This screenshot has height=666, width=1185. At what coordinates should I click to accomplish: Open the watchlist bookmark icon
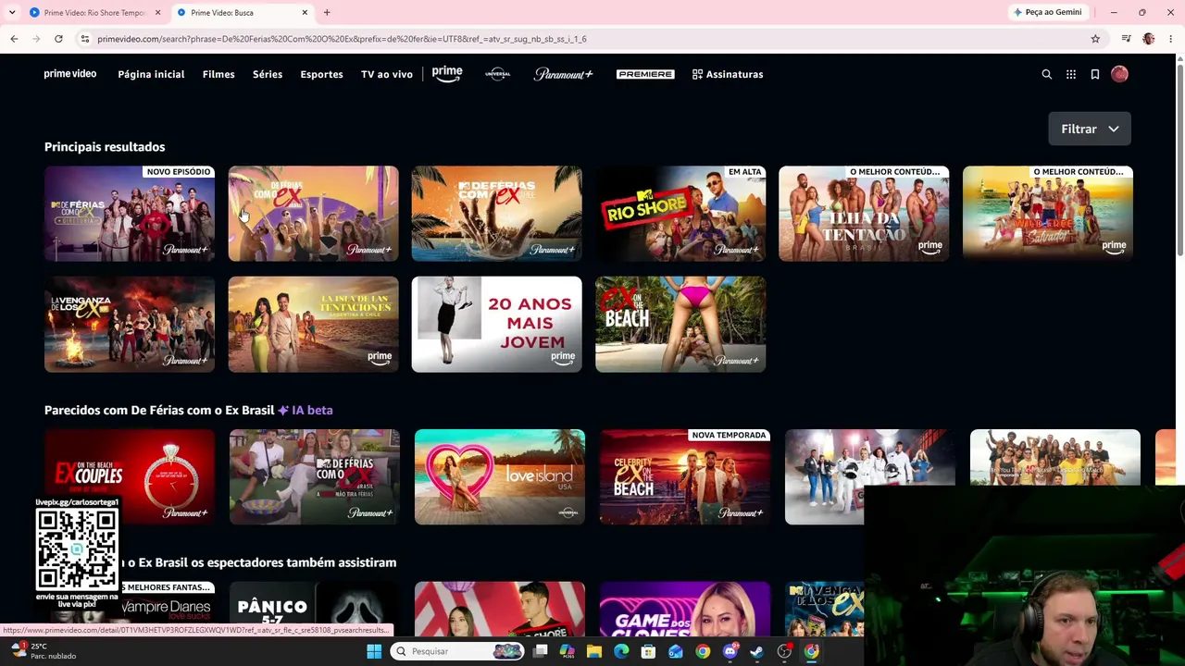tap(1095, 74)
